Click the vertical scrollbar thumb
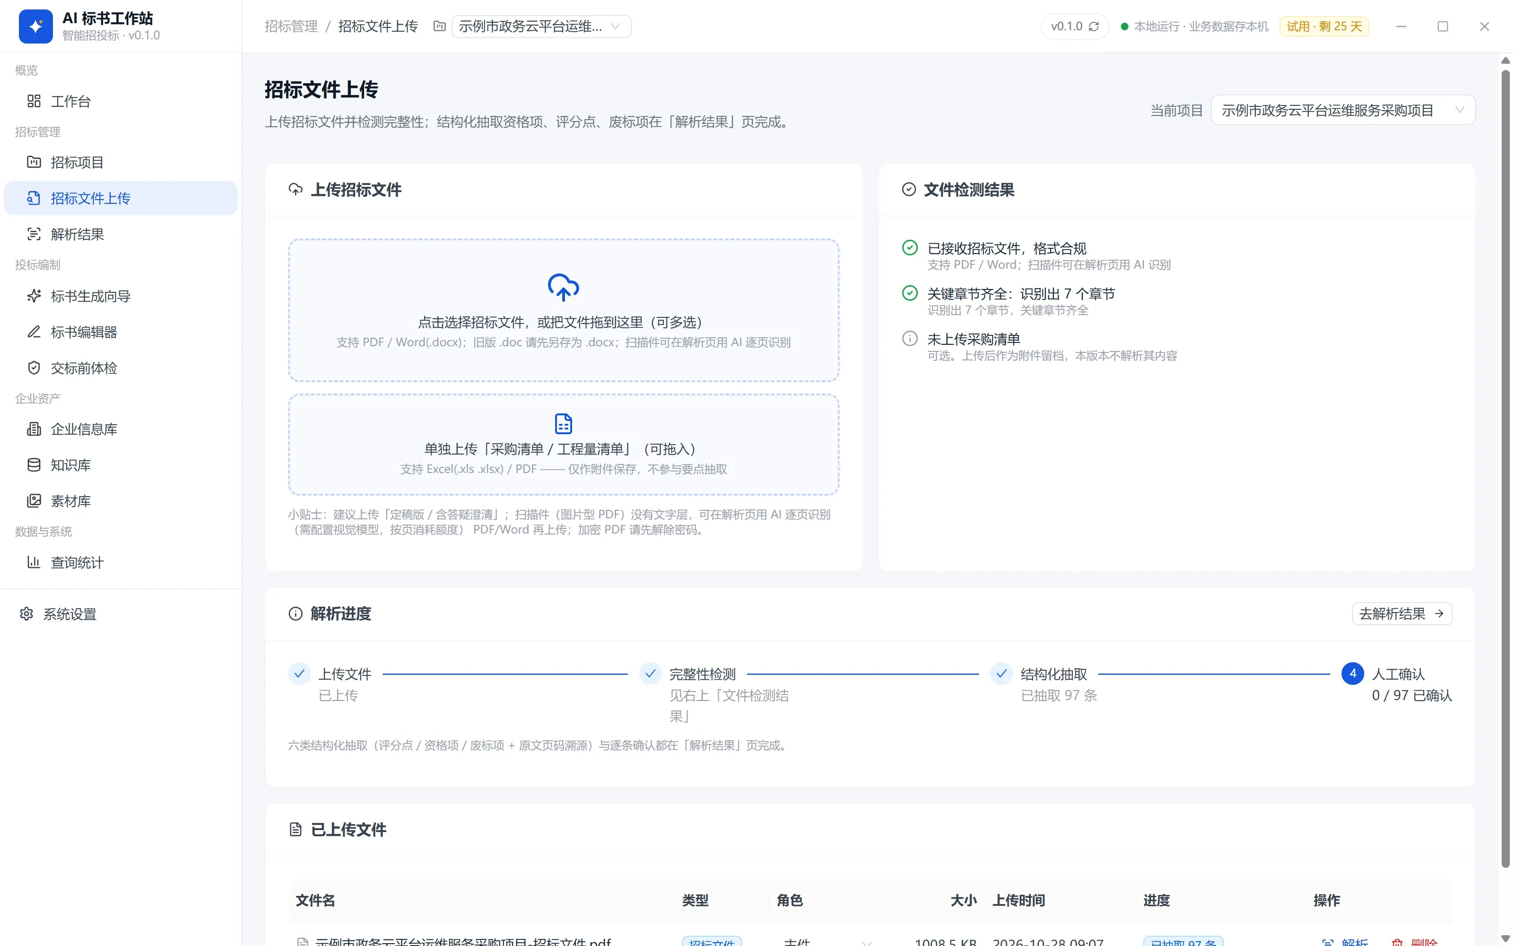1513x946 pixels. coord(1505,469)
